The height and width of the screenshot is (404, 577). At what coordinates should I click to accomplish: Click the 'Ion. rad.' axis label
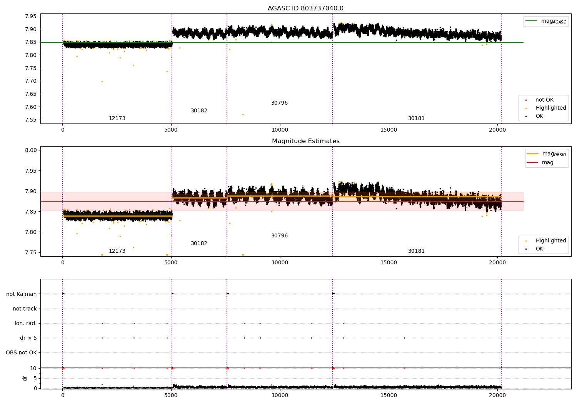[x=26, y=323]
